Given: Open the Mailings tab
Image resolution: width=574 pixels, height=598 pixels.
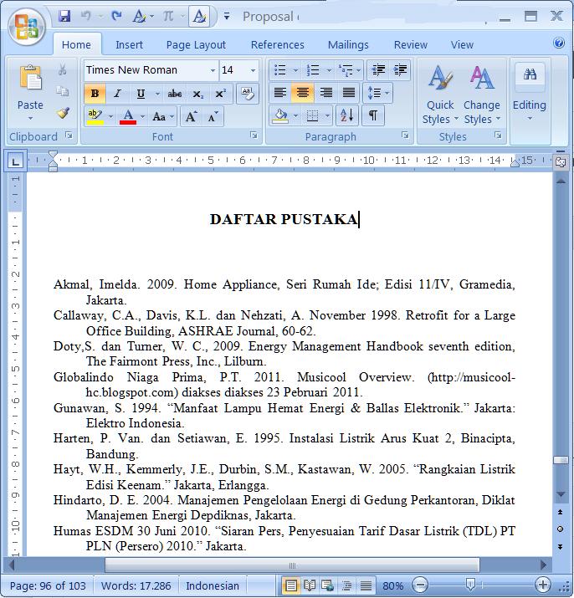Looking at the screenshot, I should 348,44.
